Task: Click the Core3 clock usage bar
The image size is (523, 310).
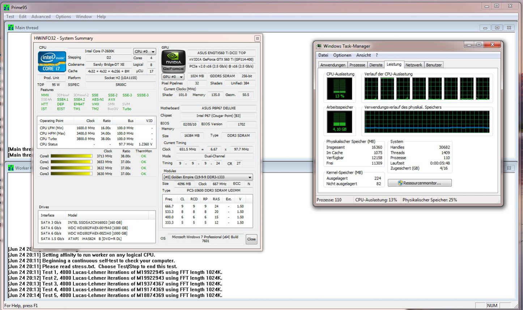Action: 72,174
